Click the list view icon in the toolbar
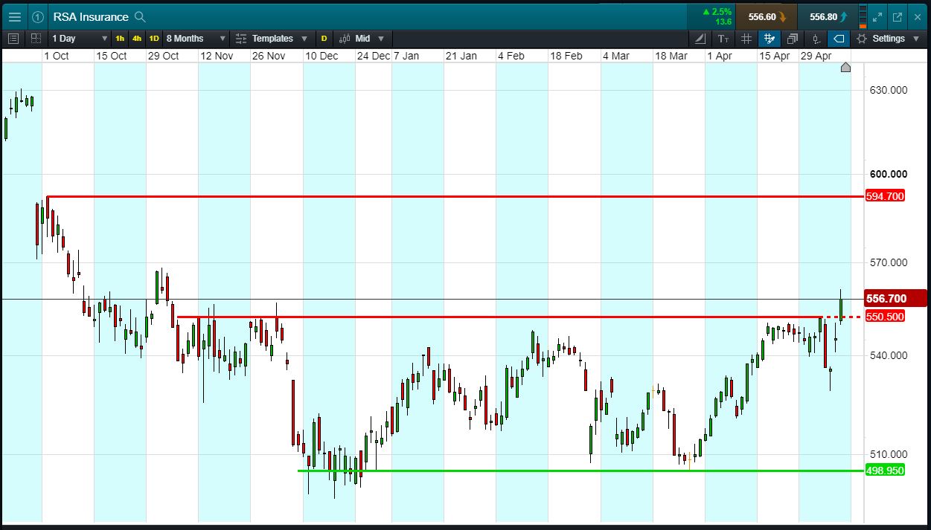The image size is (931, 530). tap(13, 39)
